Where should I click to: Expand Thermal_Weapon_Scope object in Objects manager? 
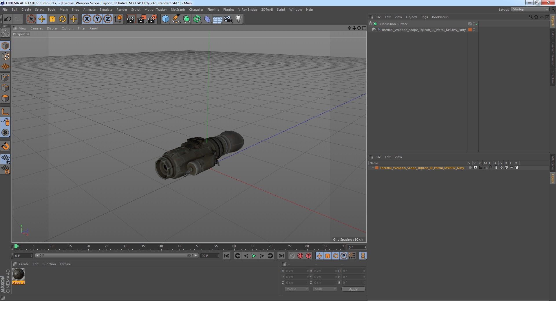pos(374,30)
